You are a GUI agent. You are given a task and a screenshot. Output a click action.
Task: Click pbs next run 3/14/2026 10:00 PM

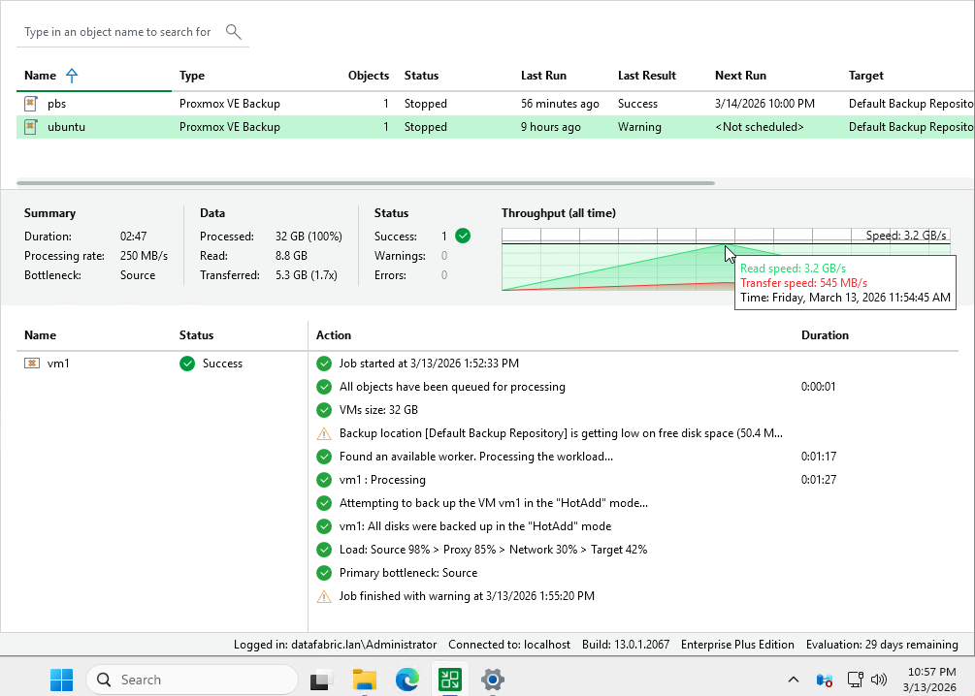[x=764, y=103]
